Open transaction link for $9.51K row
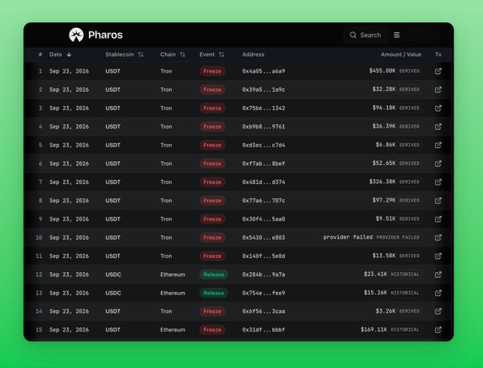The width and height of the screenshot is (483, 368). click(x=438, y=219)
